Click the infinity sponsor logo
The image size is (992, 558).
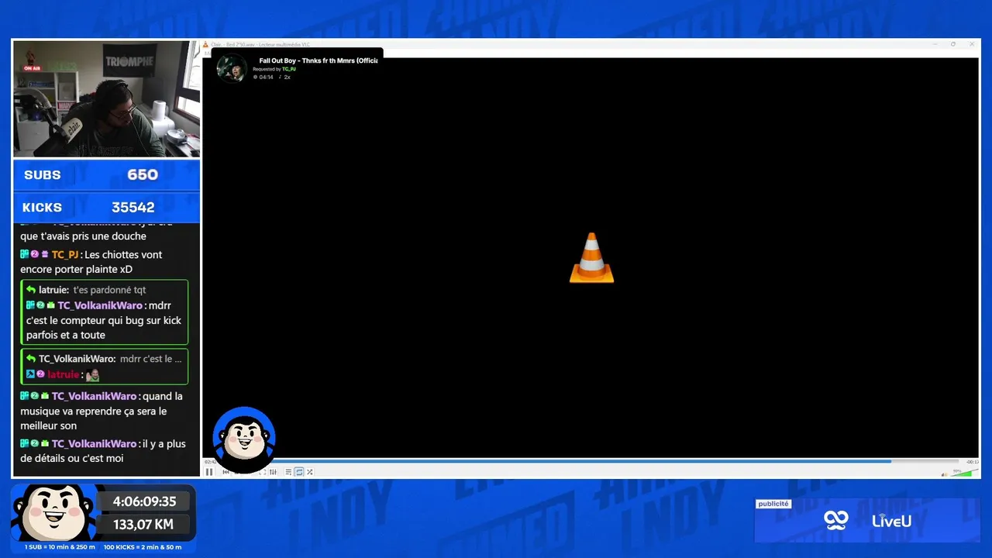point(836,520)
